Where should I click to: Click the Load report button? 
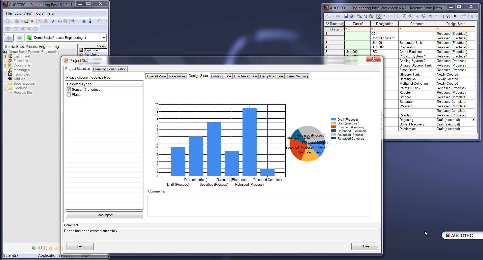[x=104, y=215]
